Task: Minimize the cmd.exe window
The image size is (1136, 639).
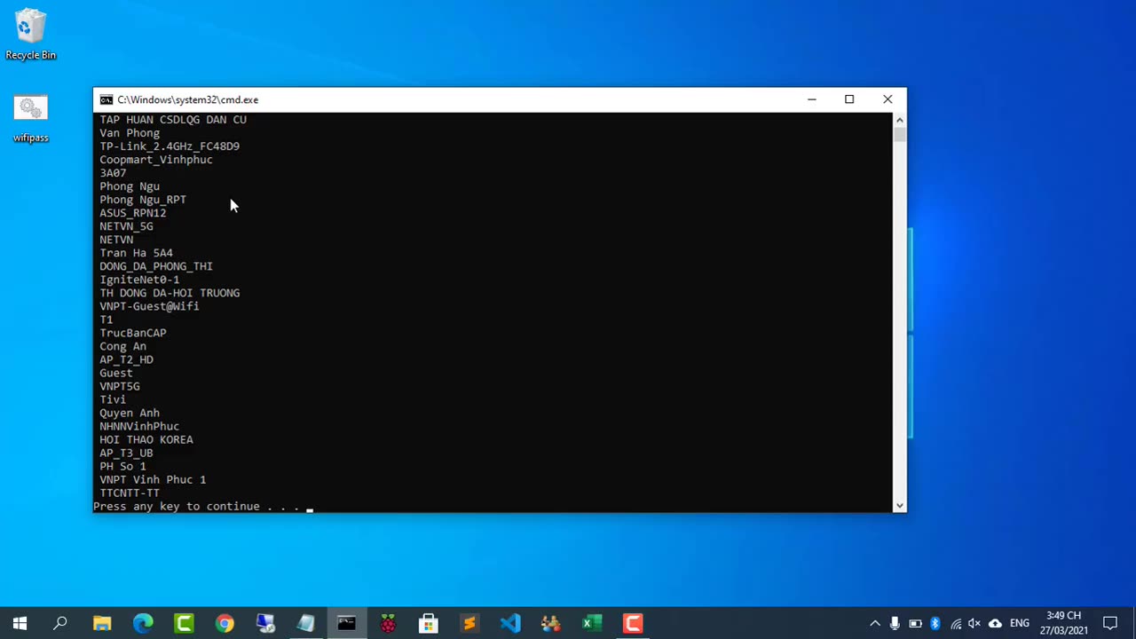Action: [811, 99]
